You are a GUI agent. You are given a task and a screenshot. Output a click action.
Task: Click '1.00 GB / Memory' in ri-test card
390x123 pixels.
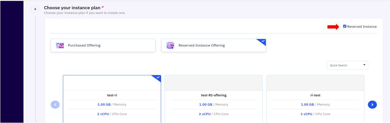315,105
